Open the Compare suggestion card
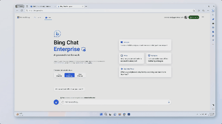 [159, 58]
